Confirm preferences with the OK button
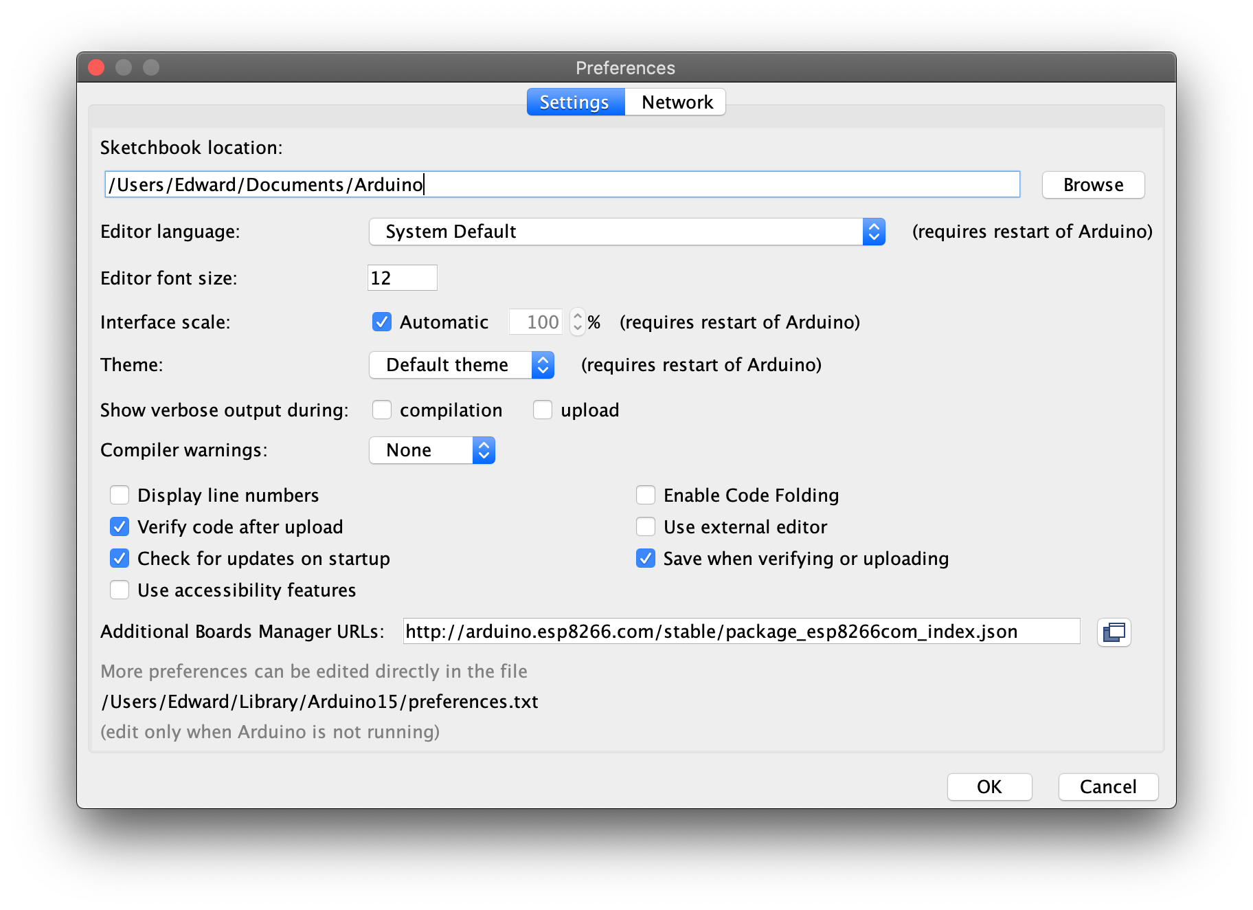 [989, 787]
